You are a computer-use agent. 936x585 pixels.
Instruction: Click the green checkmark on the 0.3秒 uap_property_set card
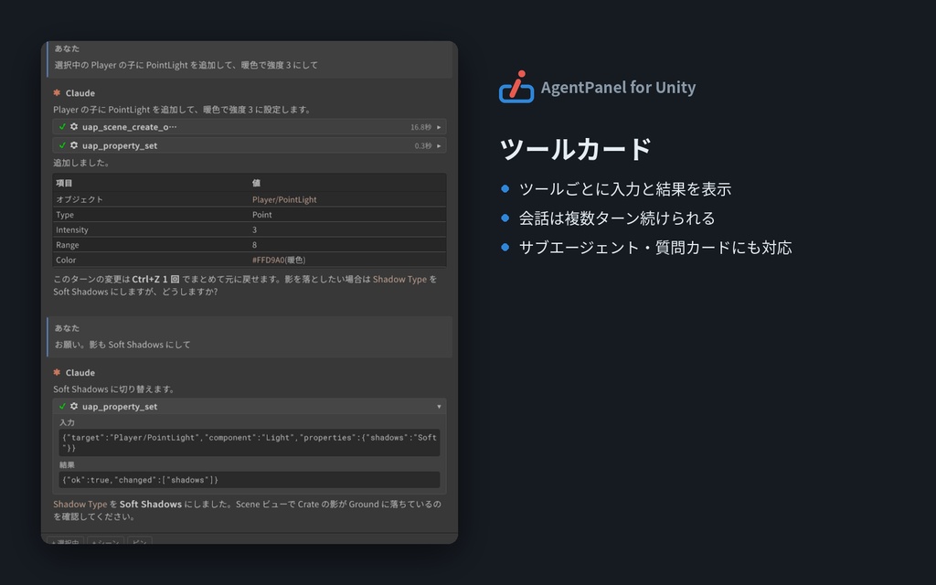pyautogui.click(x=62, y=145)
